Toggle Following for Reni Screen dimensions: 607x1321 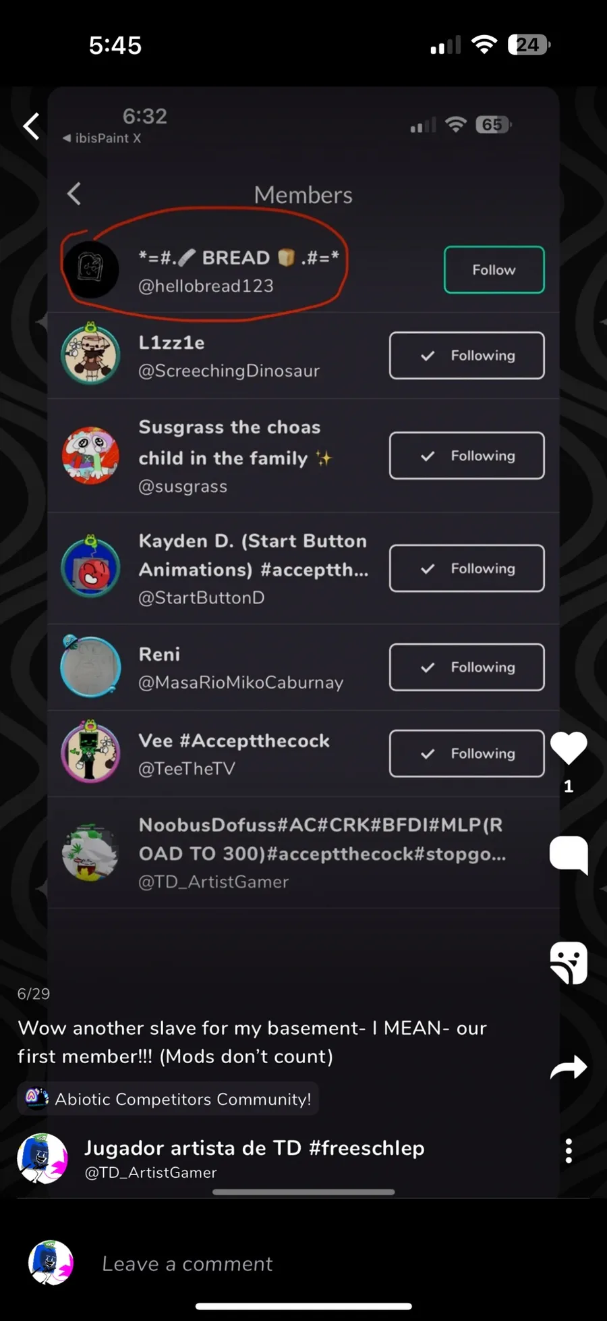coord(467,667)
